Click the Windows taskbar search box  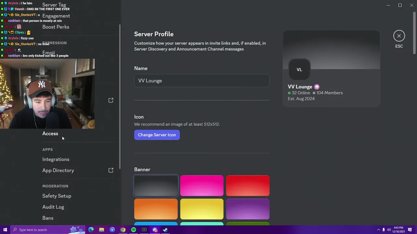pyautogui.click(x=48, y=230)
